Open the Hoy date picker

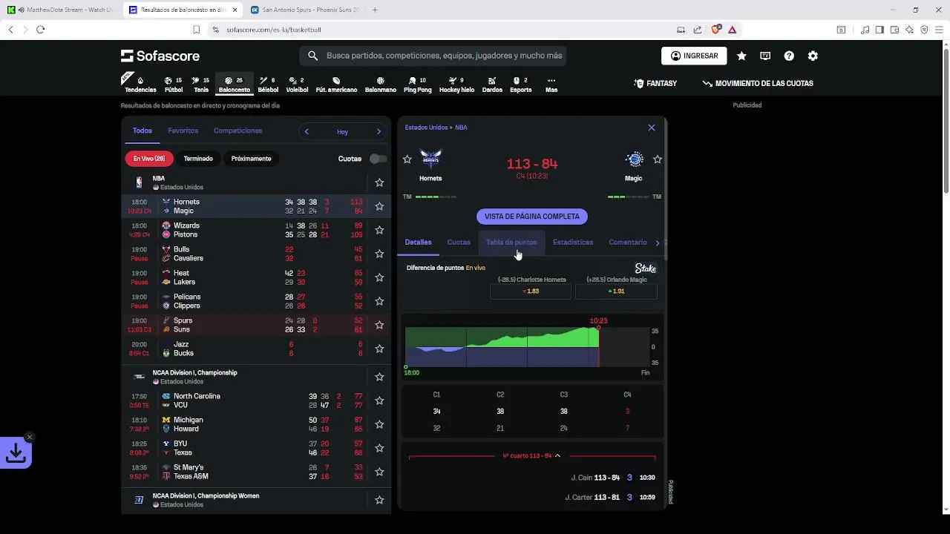(x=342, y=131)
